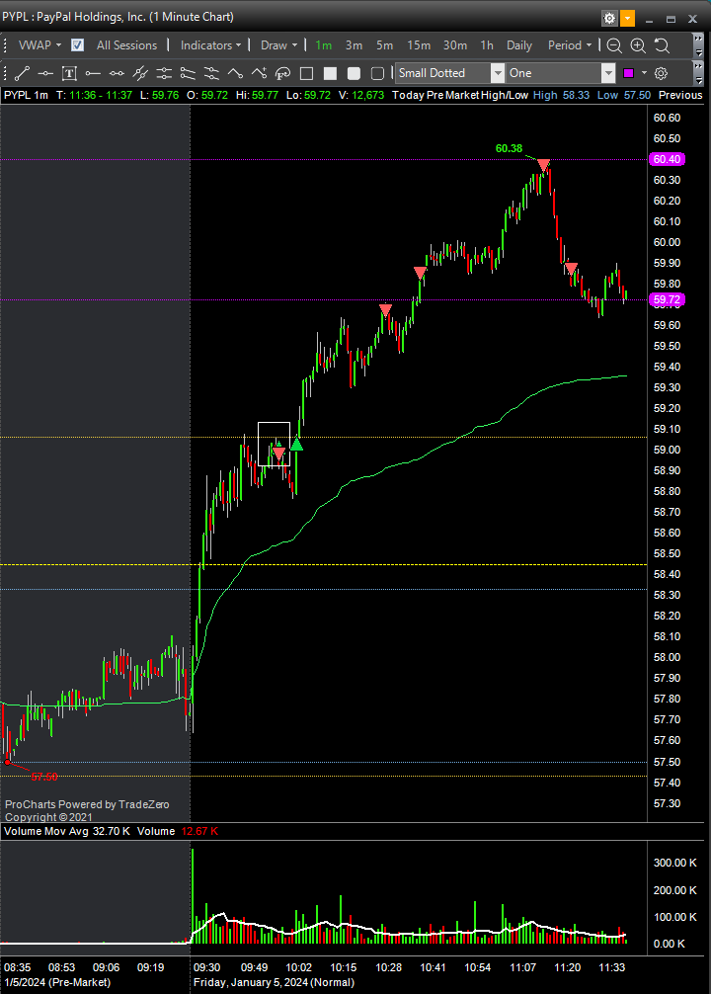Select the ray line tool with single endpoint
Image resolution: width=711 pixels, height=994 pixels.
tap(93, 73)
